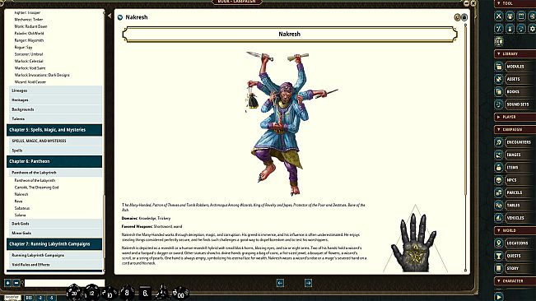Collapse the Campaign sidebar section

pyautogui.click(x=499, y=130)
